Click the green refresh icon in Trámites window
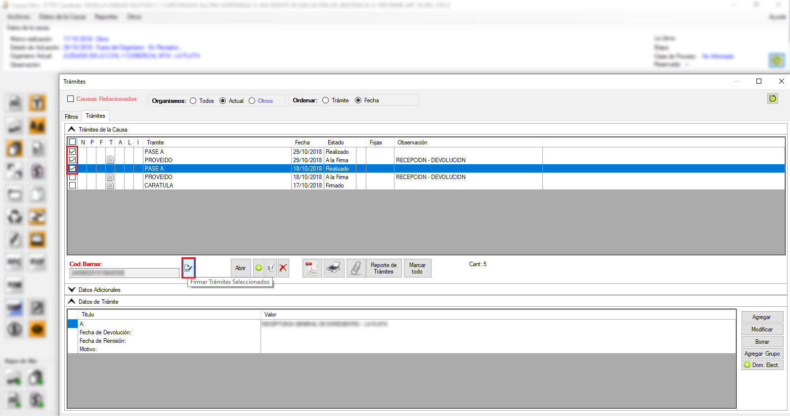 pyautogui.click(x=772, y=99)
